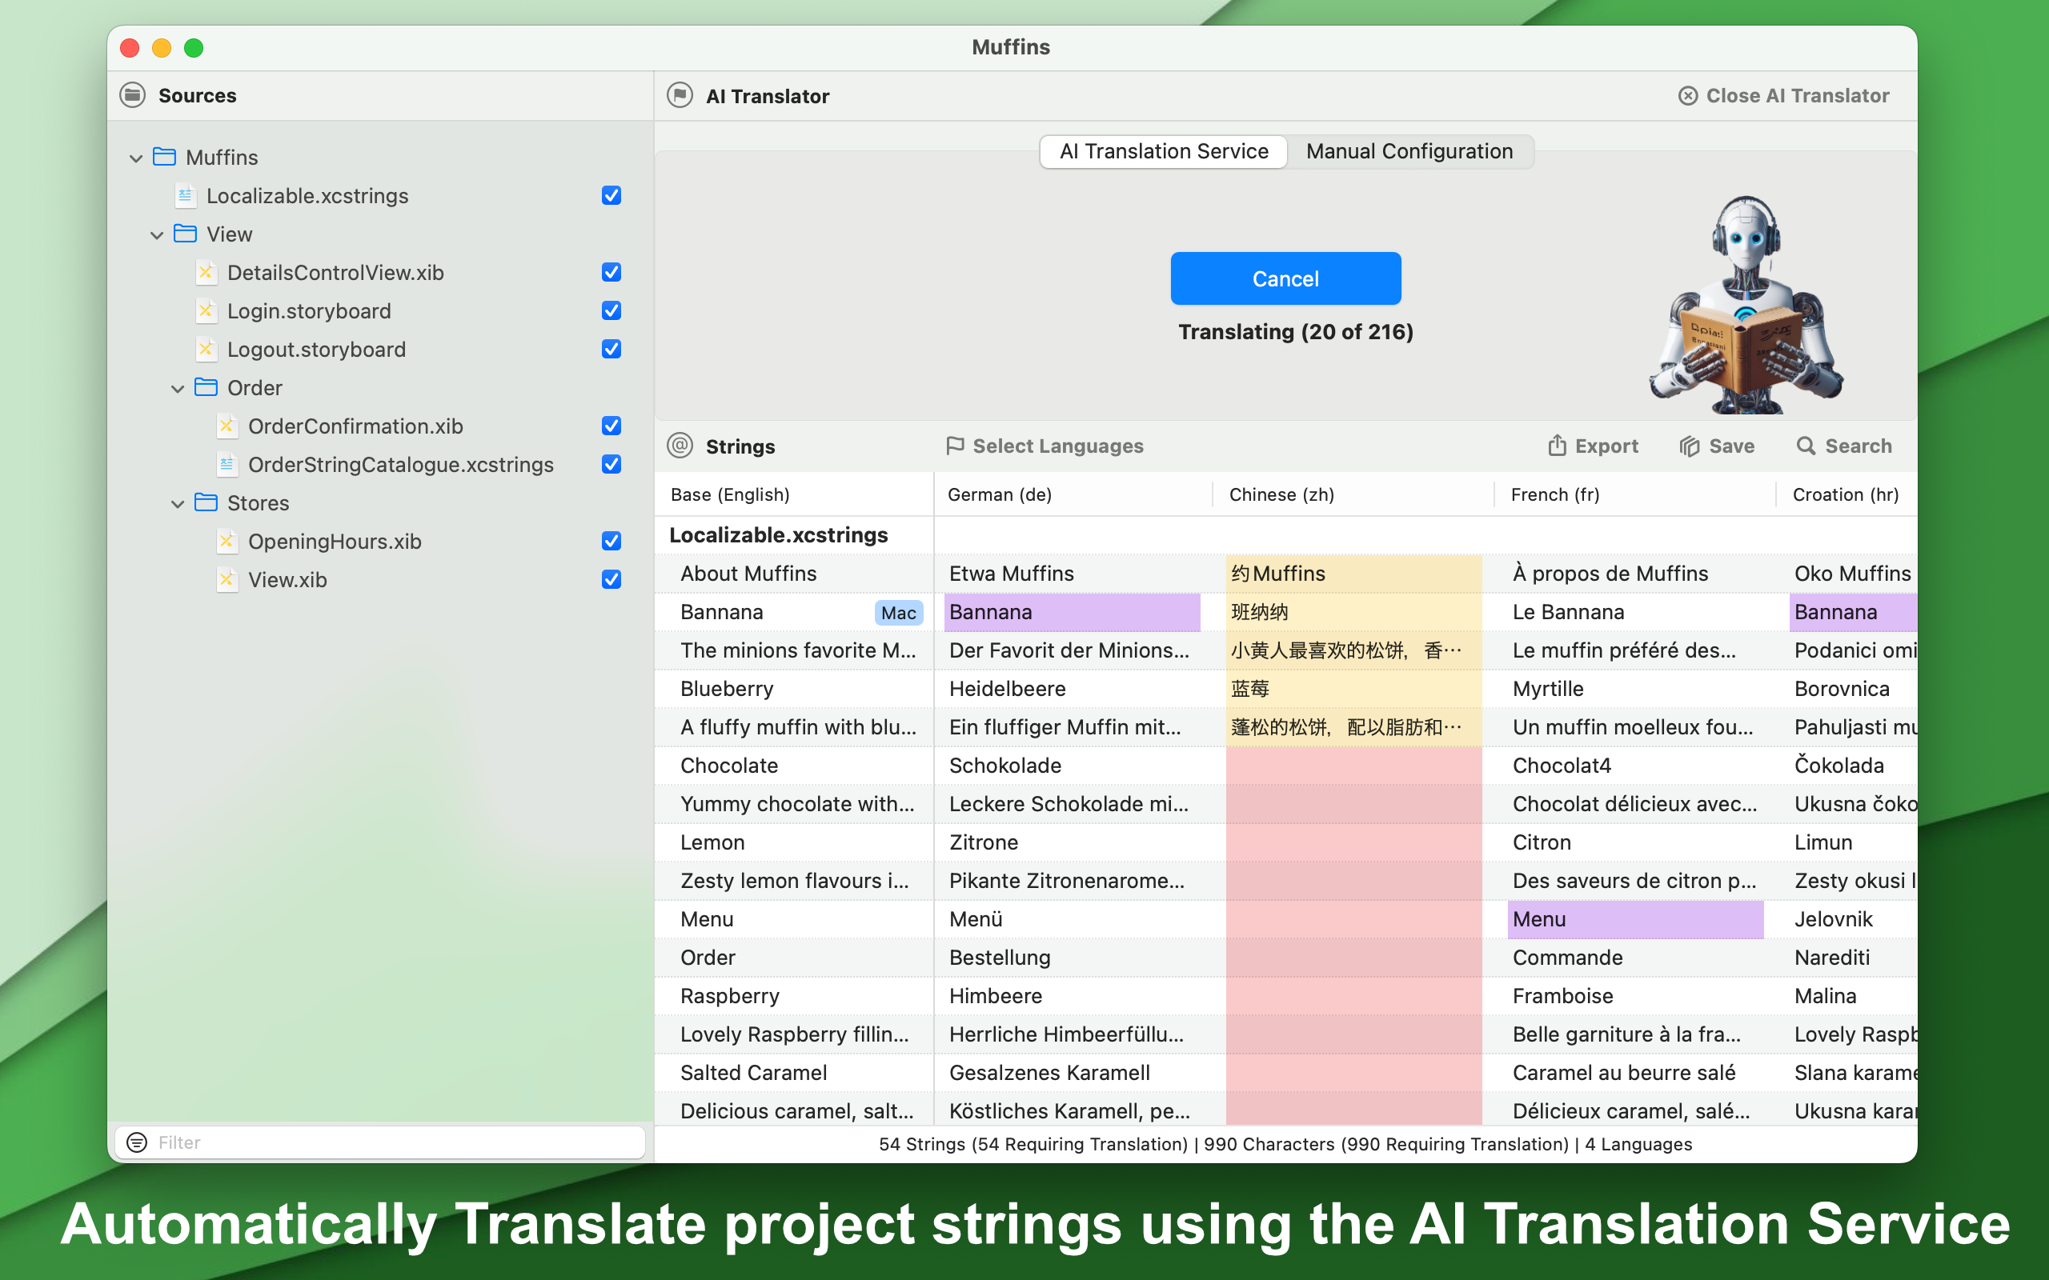
Task: Click the Select Languages flag icon
Action: pos(955,446)
